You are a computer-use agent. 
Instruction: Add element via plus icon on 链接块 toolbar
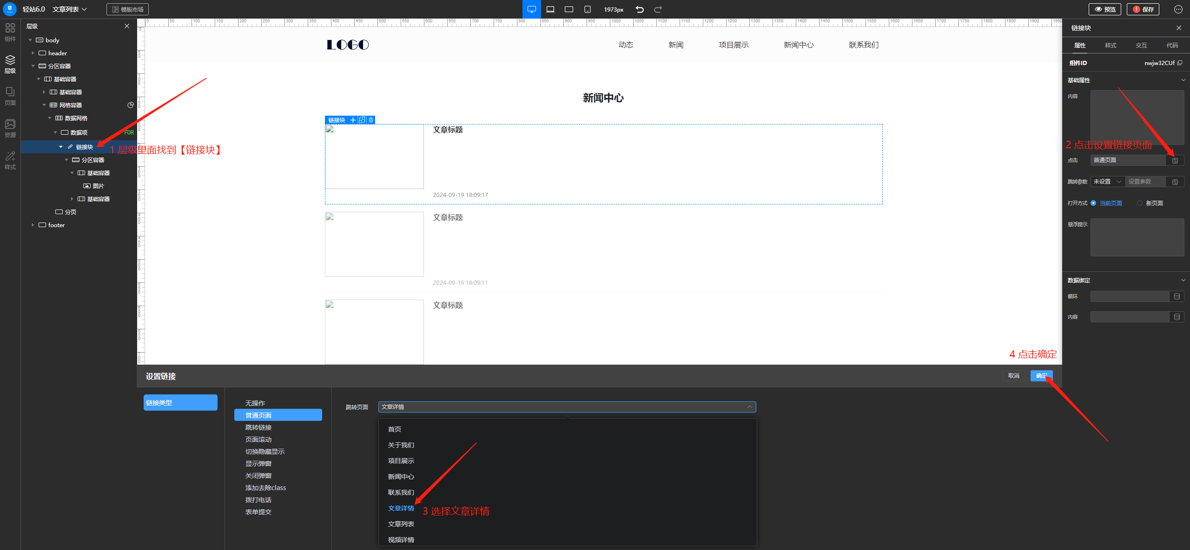(x=353, y=120)
